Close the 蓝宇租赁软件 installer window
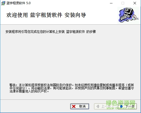141x113 pixels. 135,3
